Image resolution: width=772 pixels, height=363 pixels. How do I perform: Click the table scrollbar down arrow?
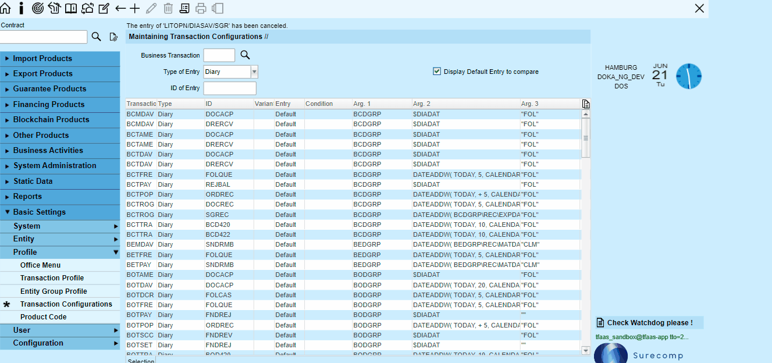(x=586, y=350)
